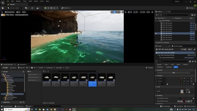Viewport: 197px width, 111px height.
Task: Start Play in Editor with green play button
Action: click(x=46, y=8)
